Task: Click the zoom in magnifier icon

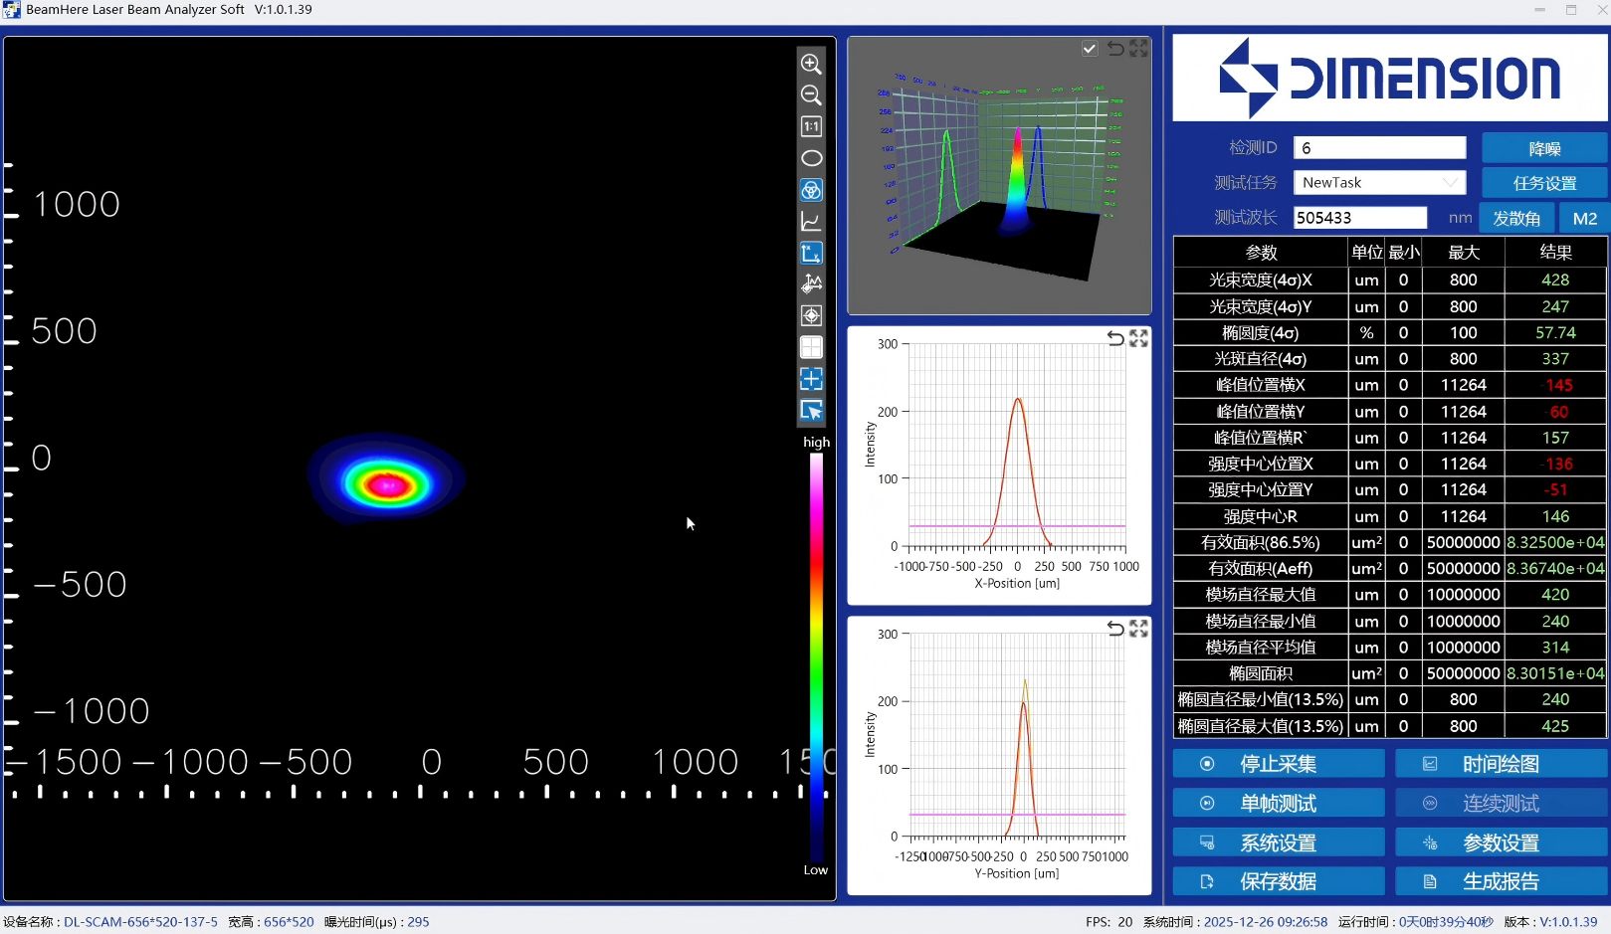Action: (811, 64)
